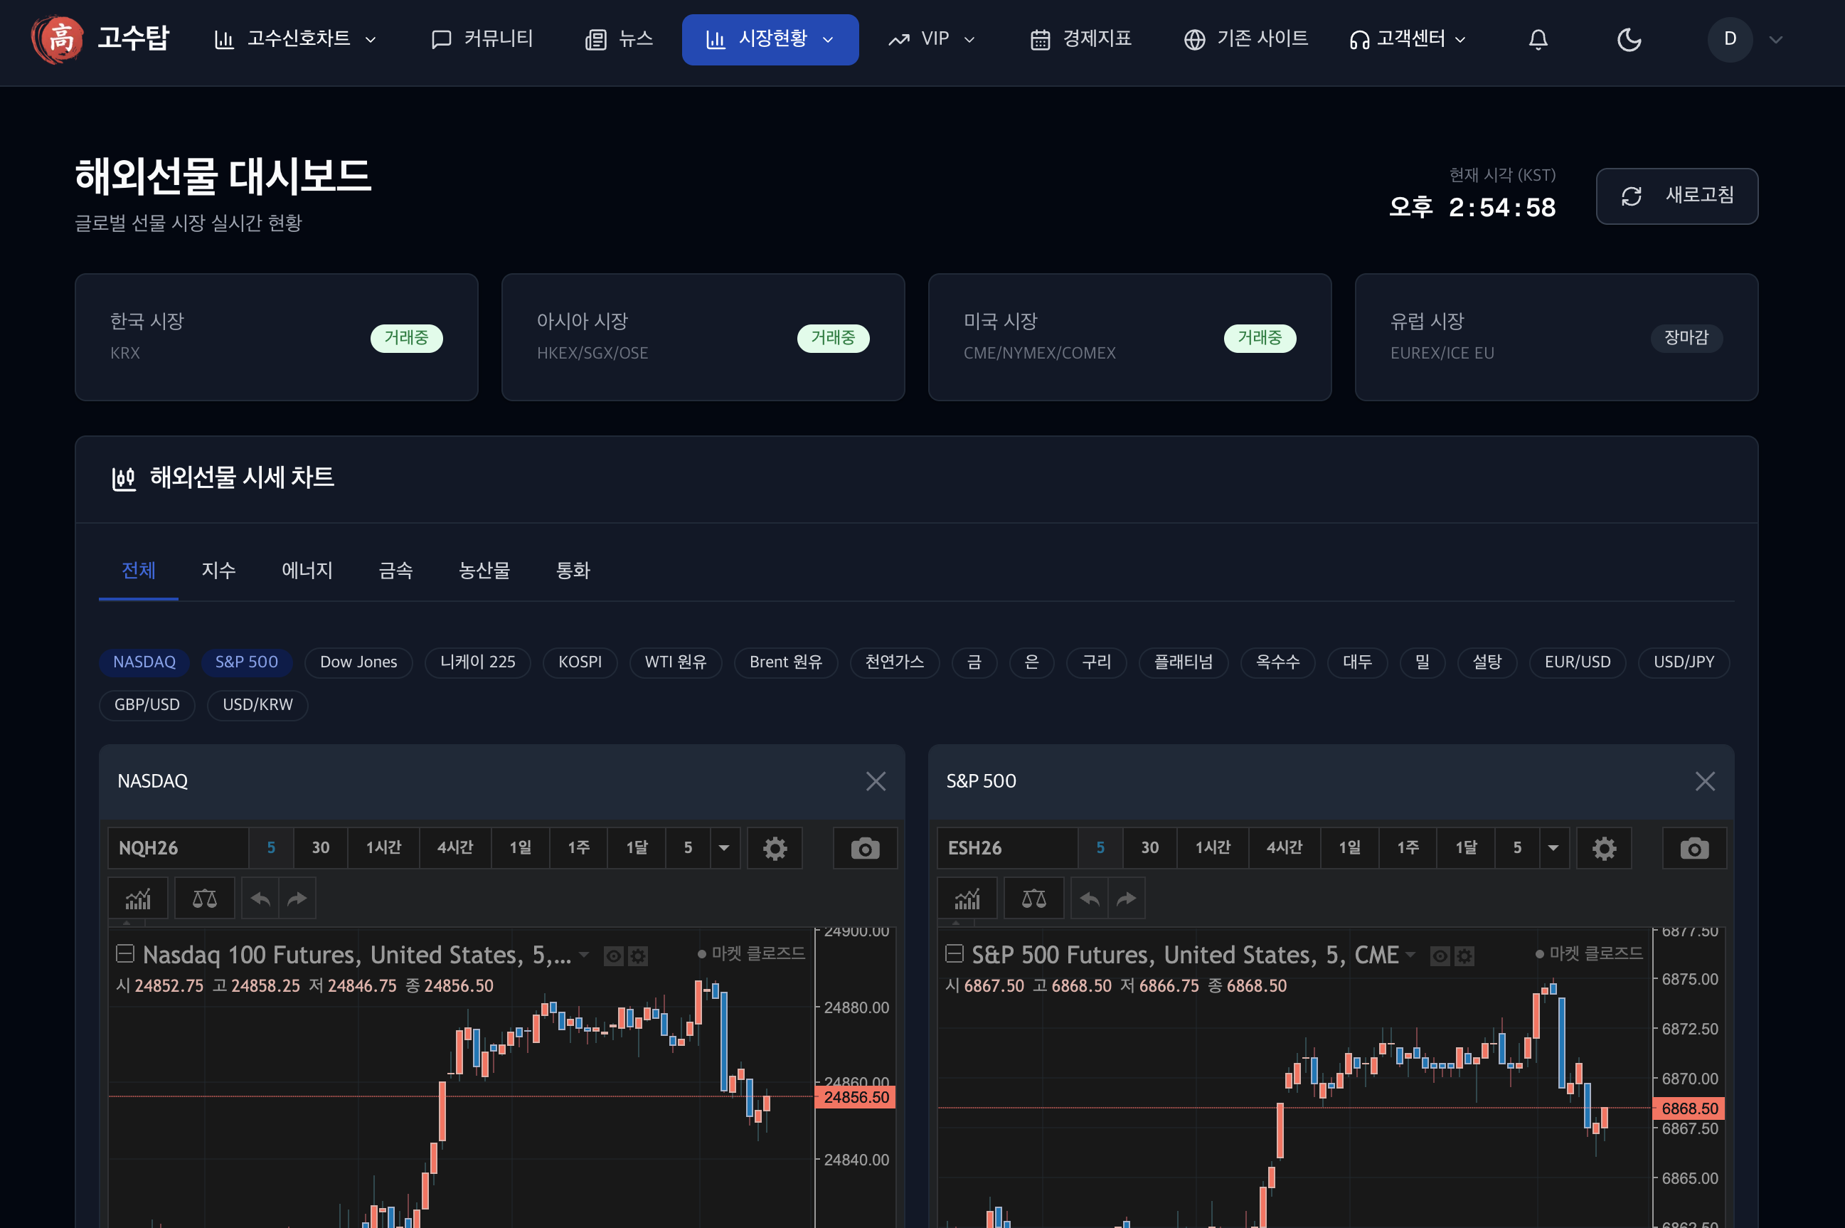
Task: Take NASDAQ chart screenshot with camera icon
Action: tap(864, 848)
